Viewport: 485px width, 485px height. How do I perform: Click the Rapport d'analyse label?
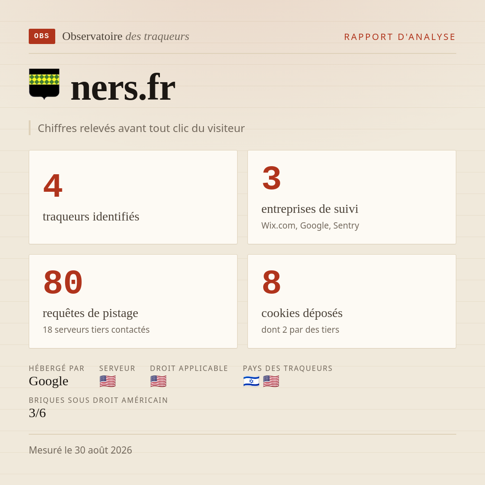400,37
